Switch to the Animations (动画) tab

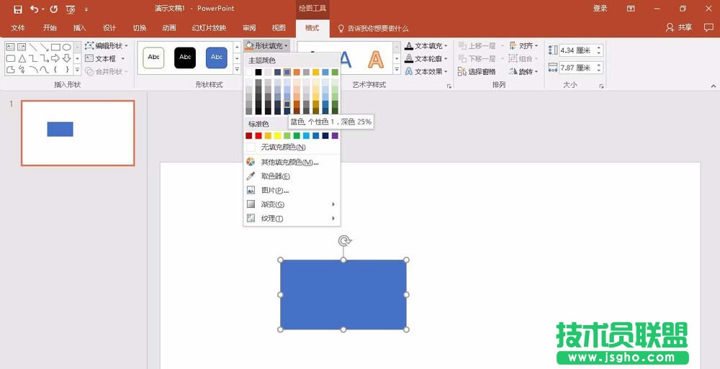pos(169,28)
